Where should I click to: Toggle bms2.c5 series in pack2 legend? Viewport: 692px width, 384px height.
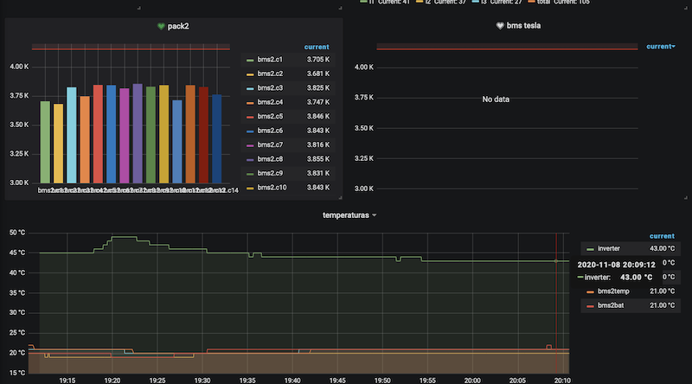tap(270, 117)
